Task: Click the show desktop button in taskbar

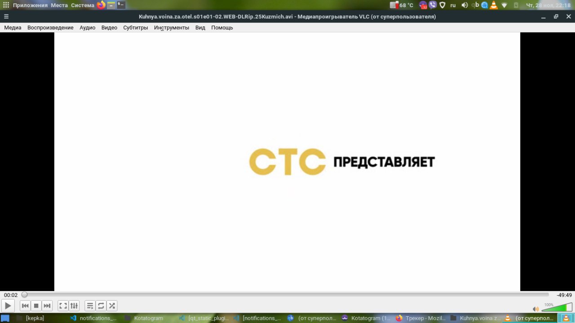Action: tap(5, 318)
